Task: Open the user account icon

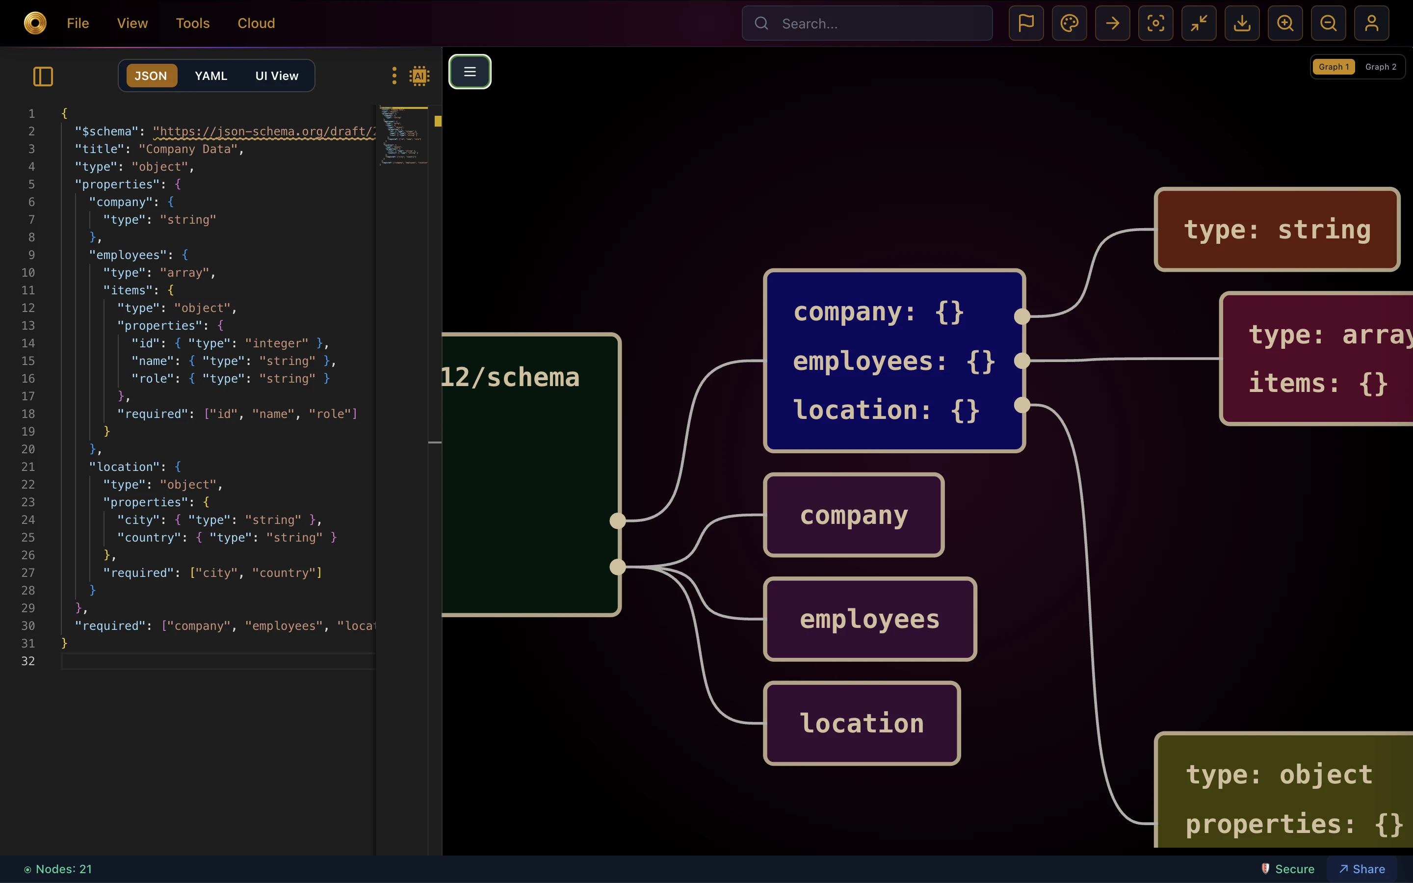Action: coord(1372,24)
